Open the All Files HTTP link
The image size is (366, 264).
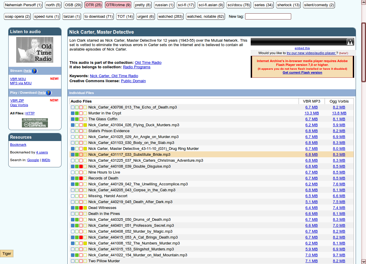30,113
